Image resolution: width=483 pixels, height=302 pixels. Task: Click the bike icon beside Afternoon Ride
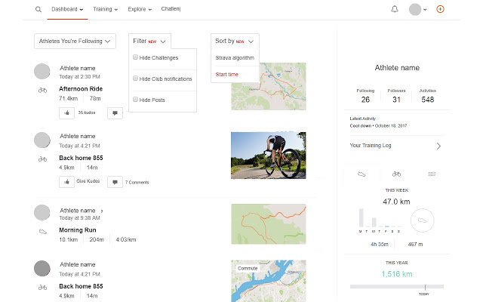tap(42, 91)
